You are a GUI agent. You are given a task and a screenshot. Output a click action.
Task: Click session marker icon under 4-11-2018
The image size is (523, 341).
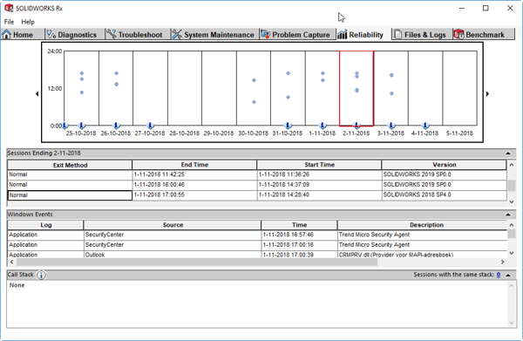[425, 126]
